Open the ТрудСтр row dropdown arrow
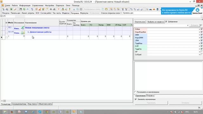The width and height of the screenshot is (203, 114). pyautogui.click(x=200, y=49)
